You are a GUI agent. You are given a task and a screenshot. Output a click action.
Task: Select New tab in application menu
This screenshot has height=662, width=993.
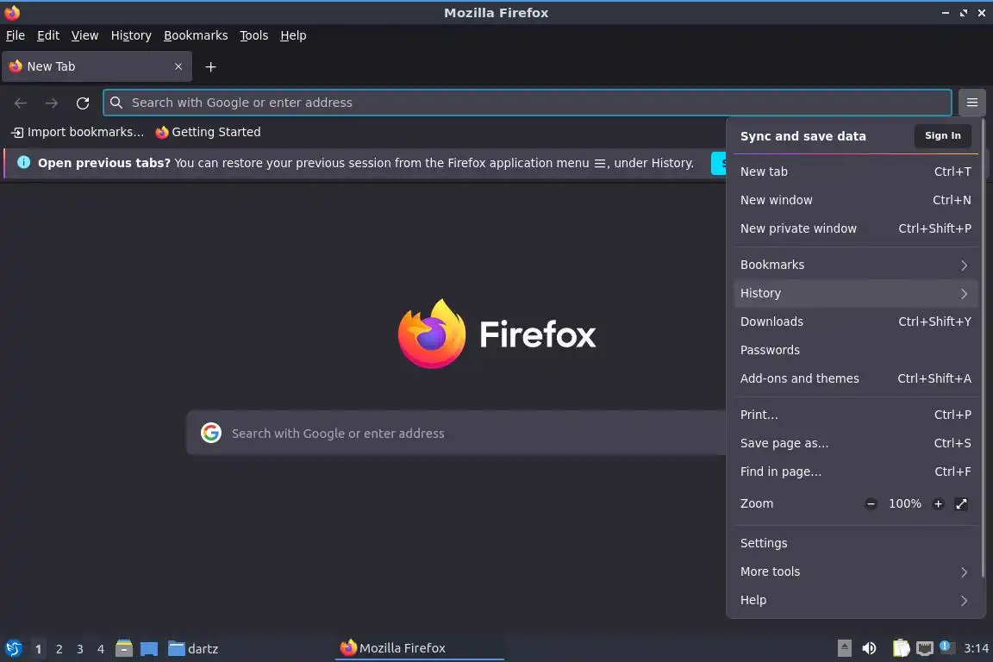[x=856, y=172]
